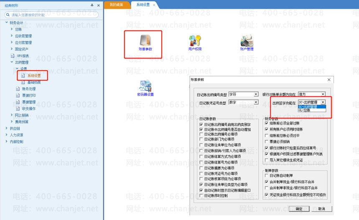Click the document icon beside 票据管理
Image resolution: width=359 pixels, height=220 pixels.
click(18, 102)
